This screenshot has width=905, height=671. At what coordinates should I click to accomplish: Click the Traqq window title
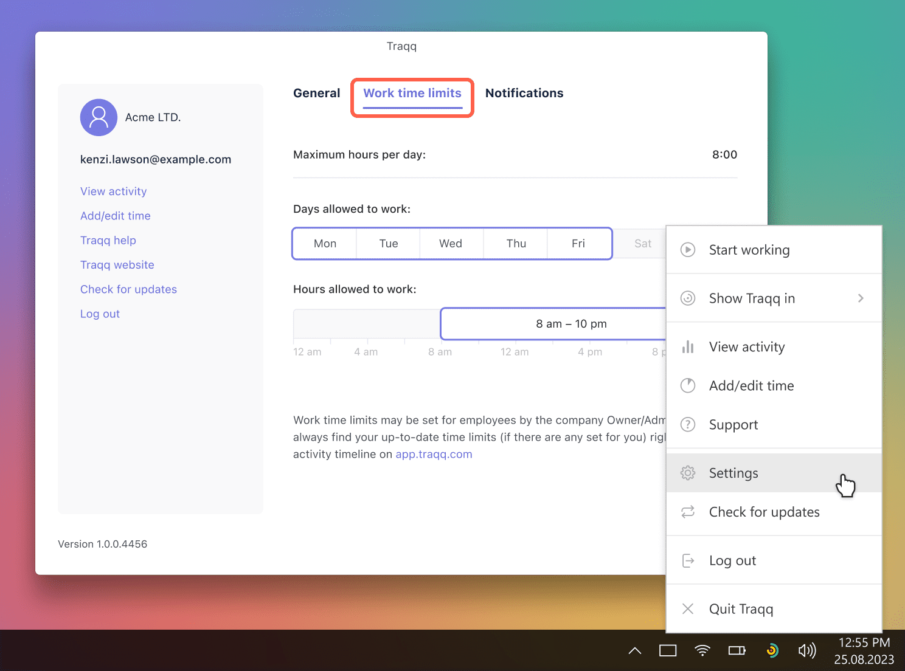(x=402, y=46)
